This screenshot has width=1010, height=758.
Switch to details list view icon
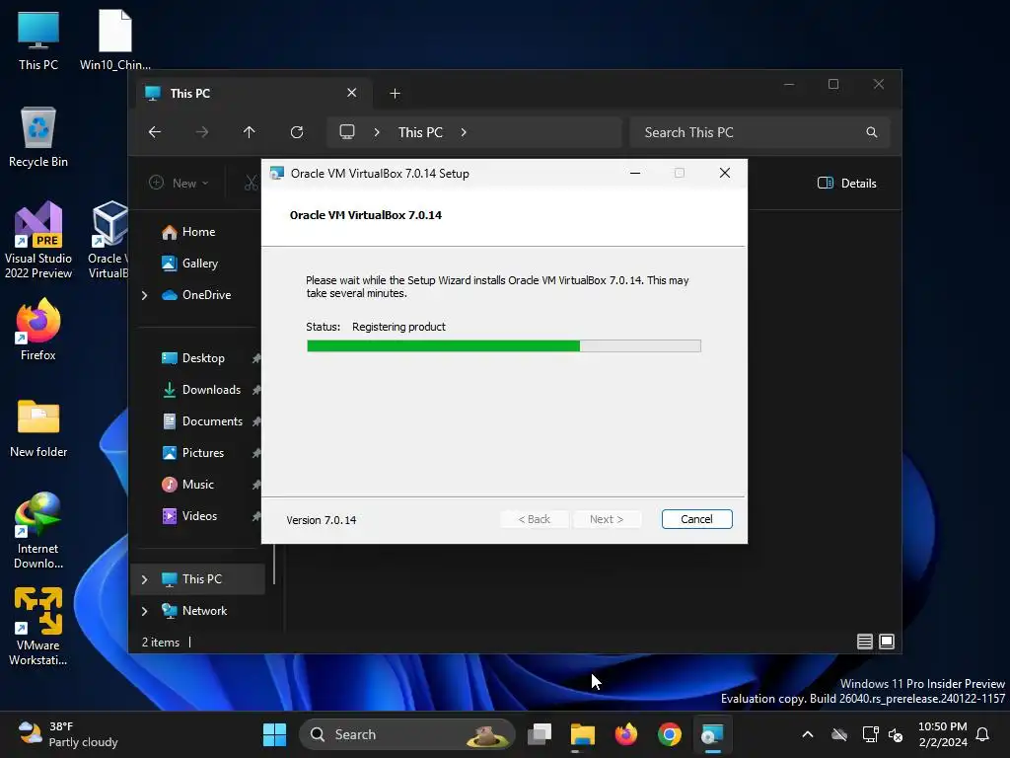[864, 642]
